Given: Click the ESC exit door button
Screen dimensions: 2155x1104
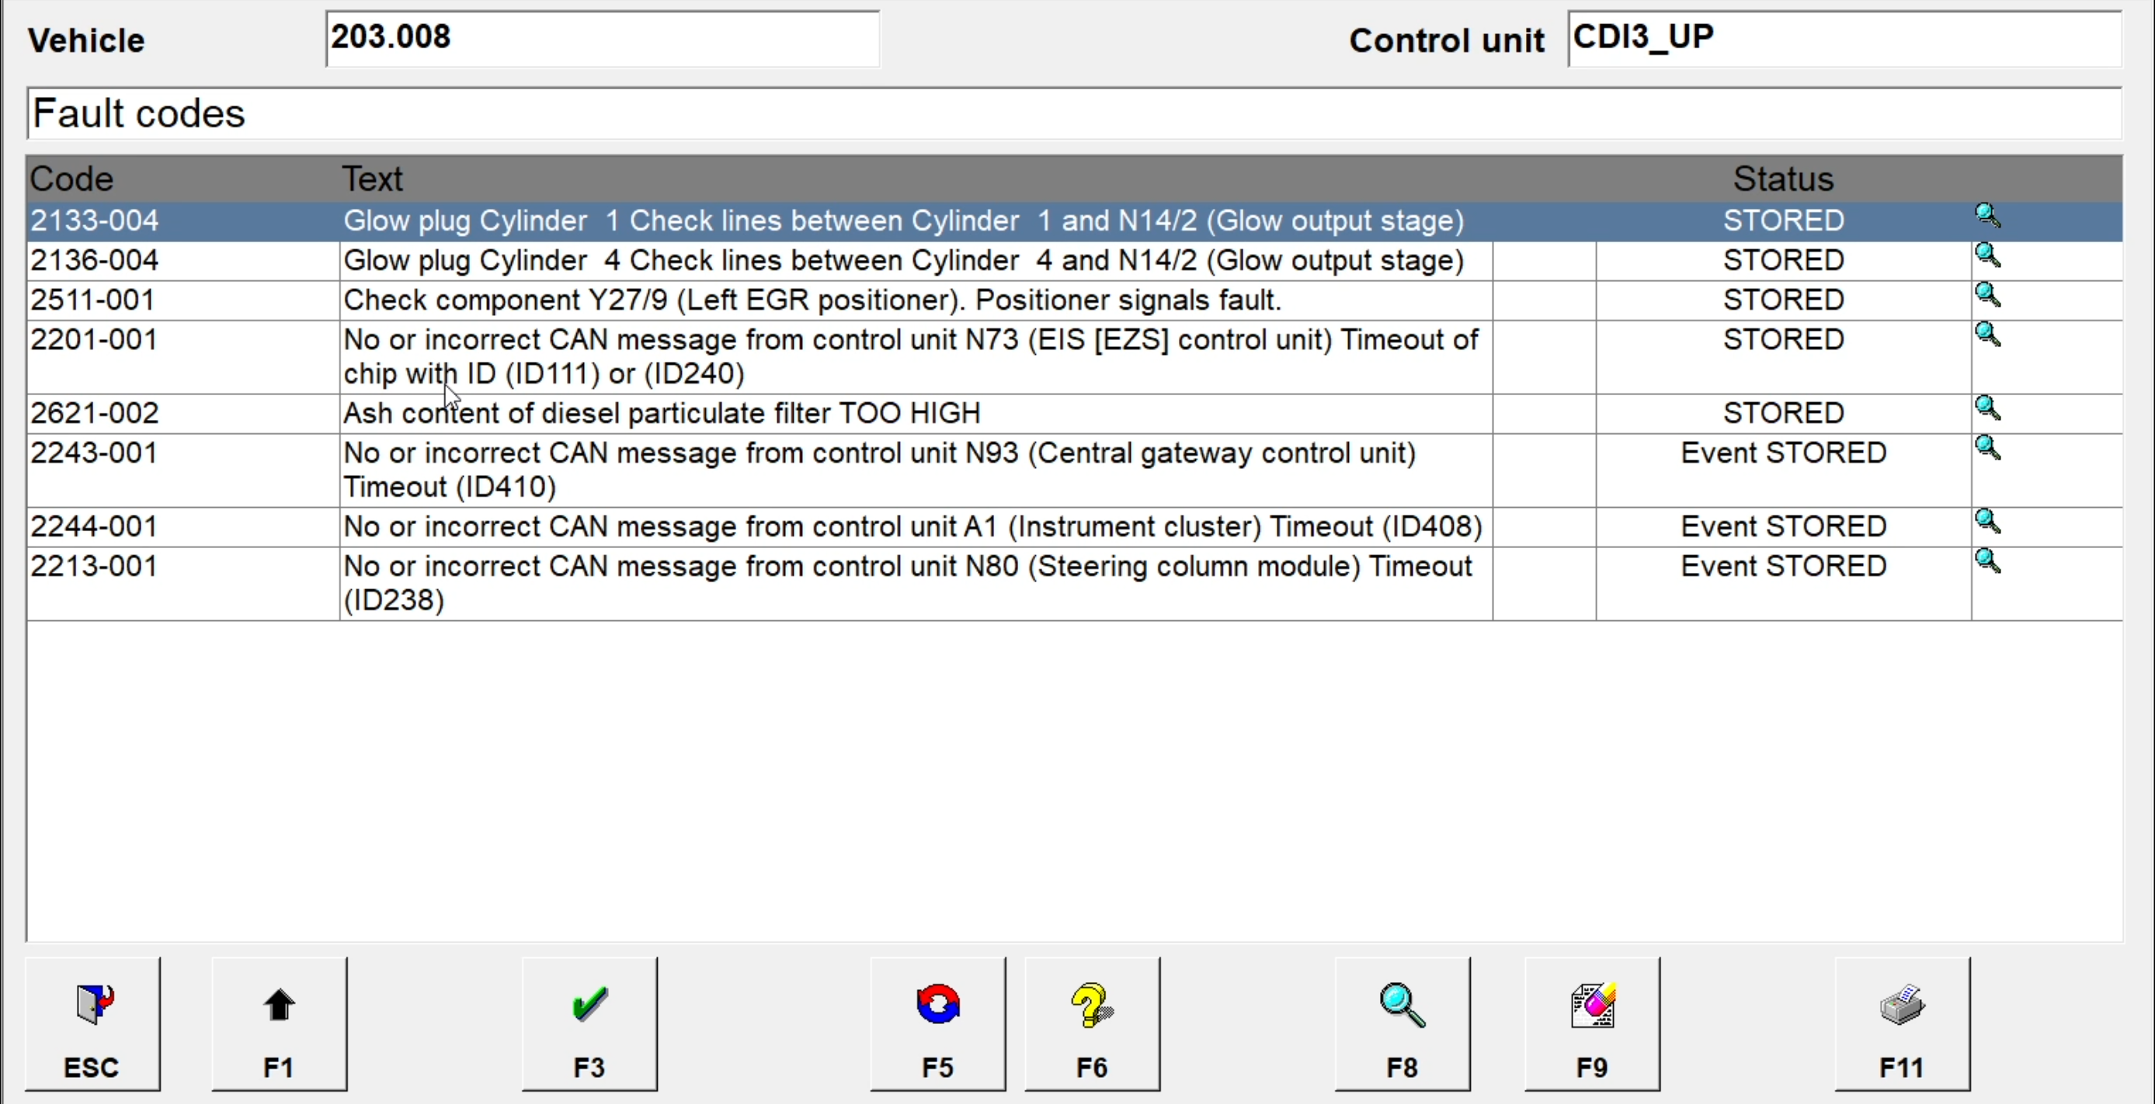Looking at the screenshot, I should (x=92, y=1024).
